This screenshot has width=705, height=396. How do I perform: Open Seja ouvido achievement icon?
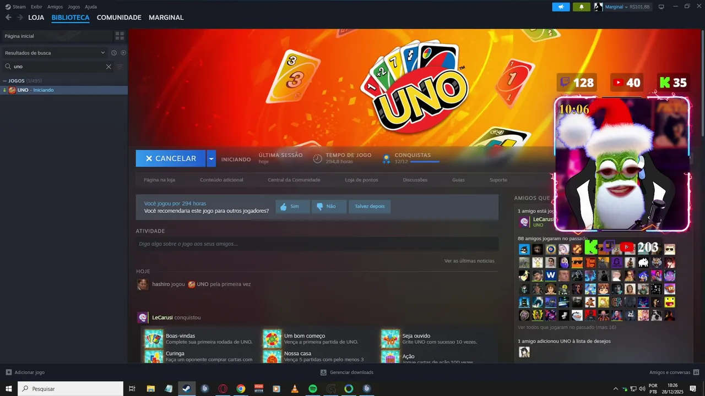pyautogui.click(x=391, y=339)
